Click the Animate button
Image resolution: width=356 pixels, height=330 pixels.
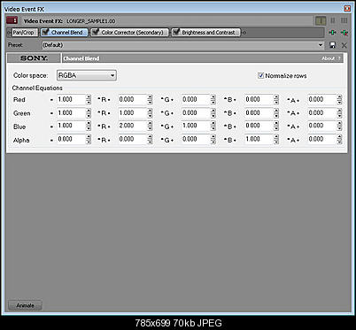click(25, 305)
